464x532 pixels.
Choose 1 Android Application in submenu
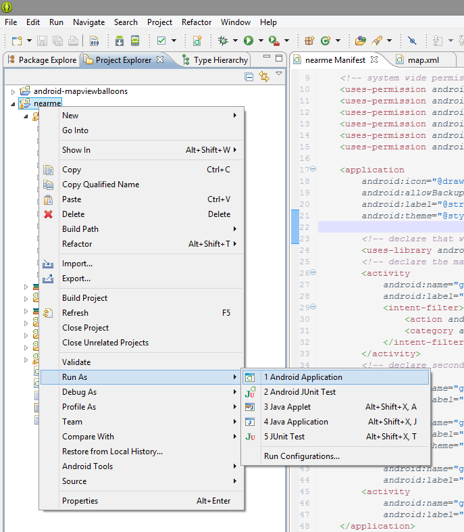336,377
